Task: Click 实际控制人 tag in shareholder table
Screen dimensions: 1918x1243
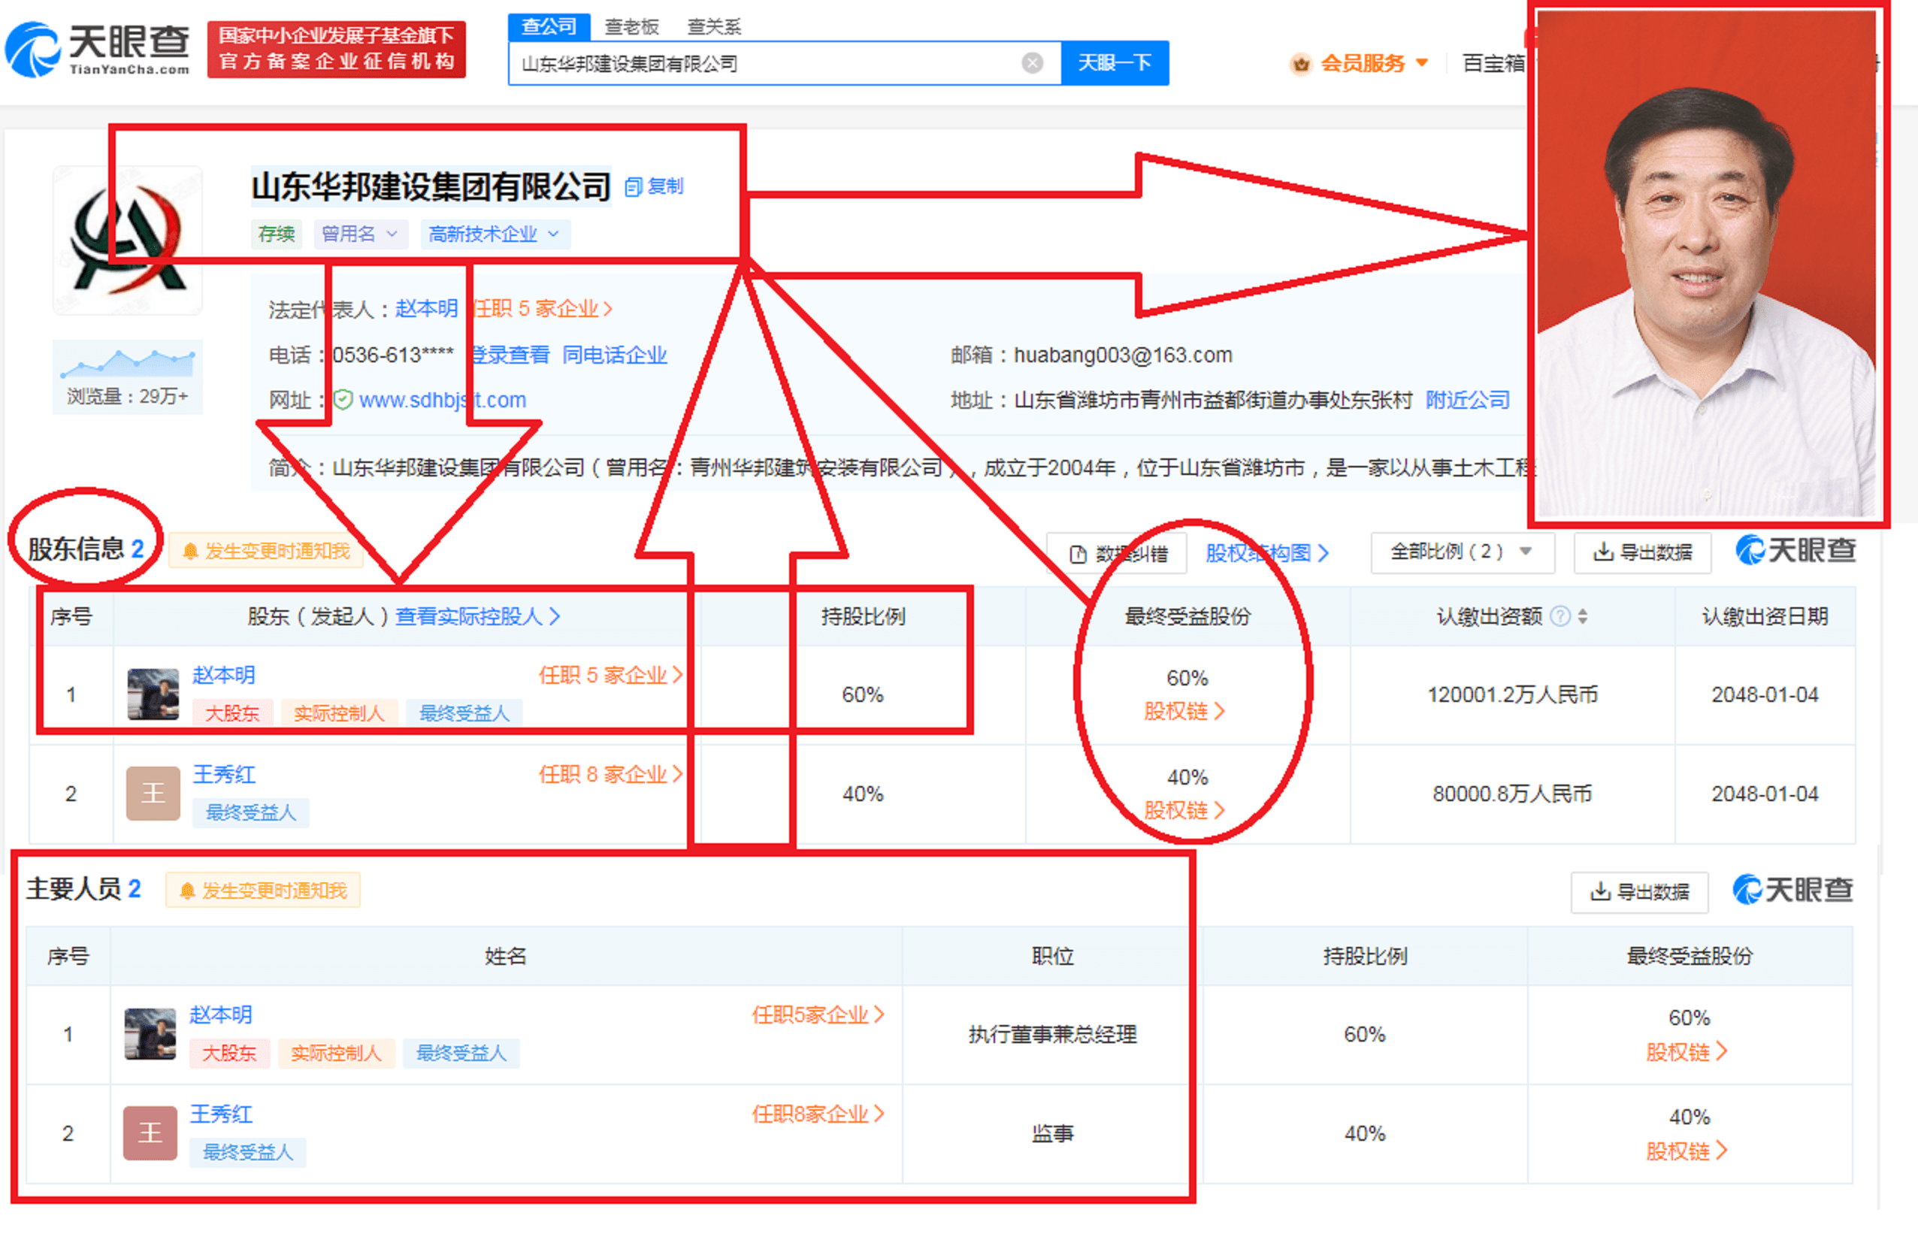Action: pyautogui.click(x=339, y=713)
